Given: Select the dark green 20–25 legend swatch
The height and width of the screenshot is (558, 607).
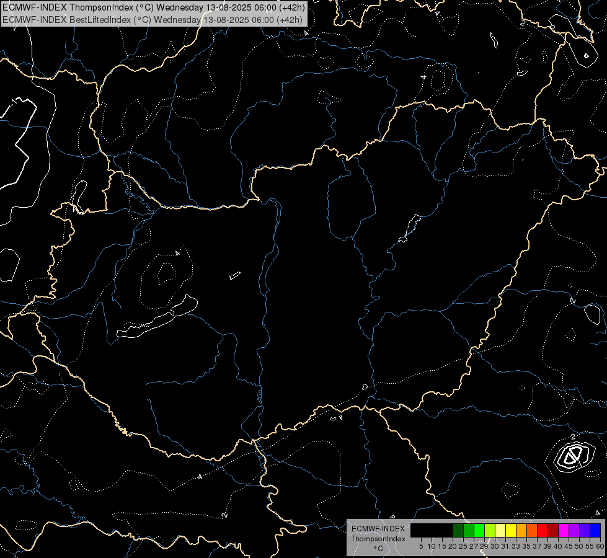Looking at the screenshot, I should pos(458,531).
